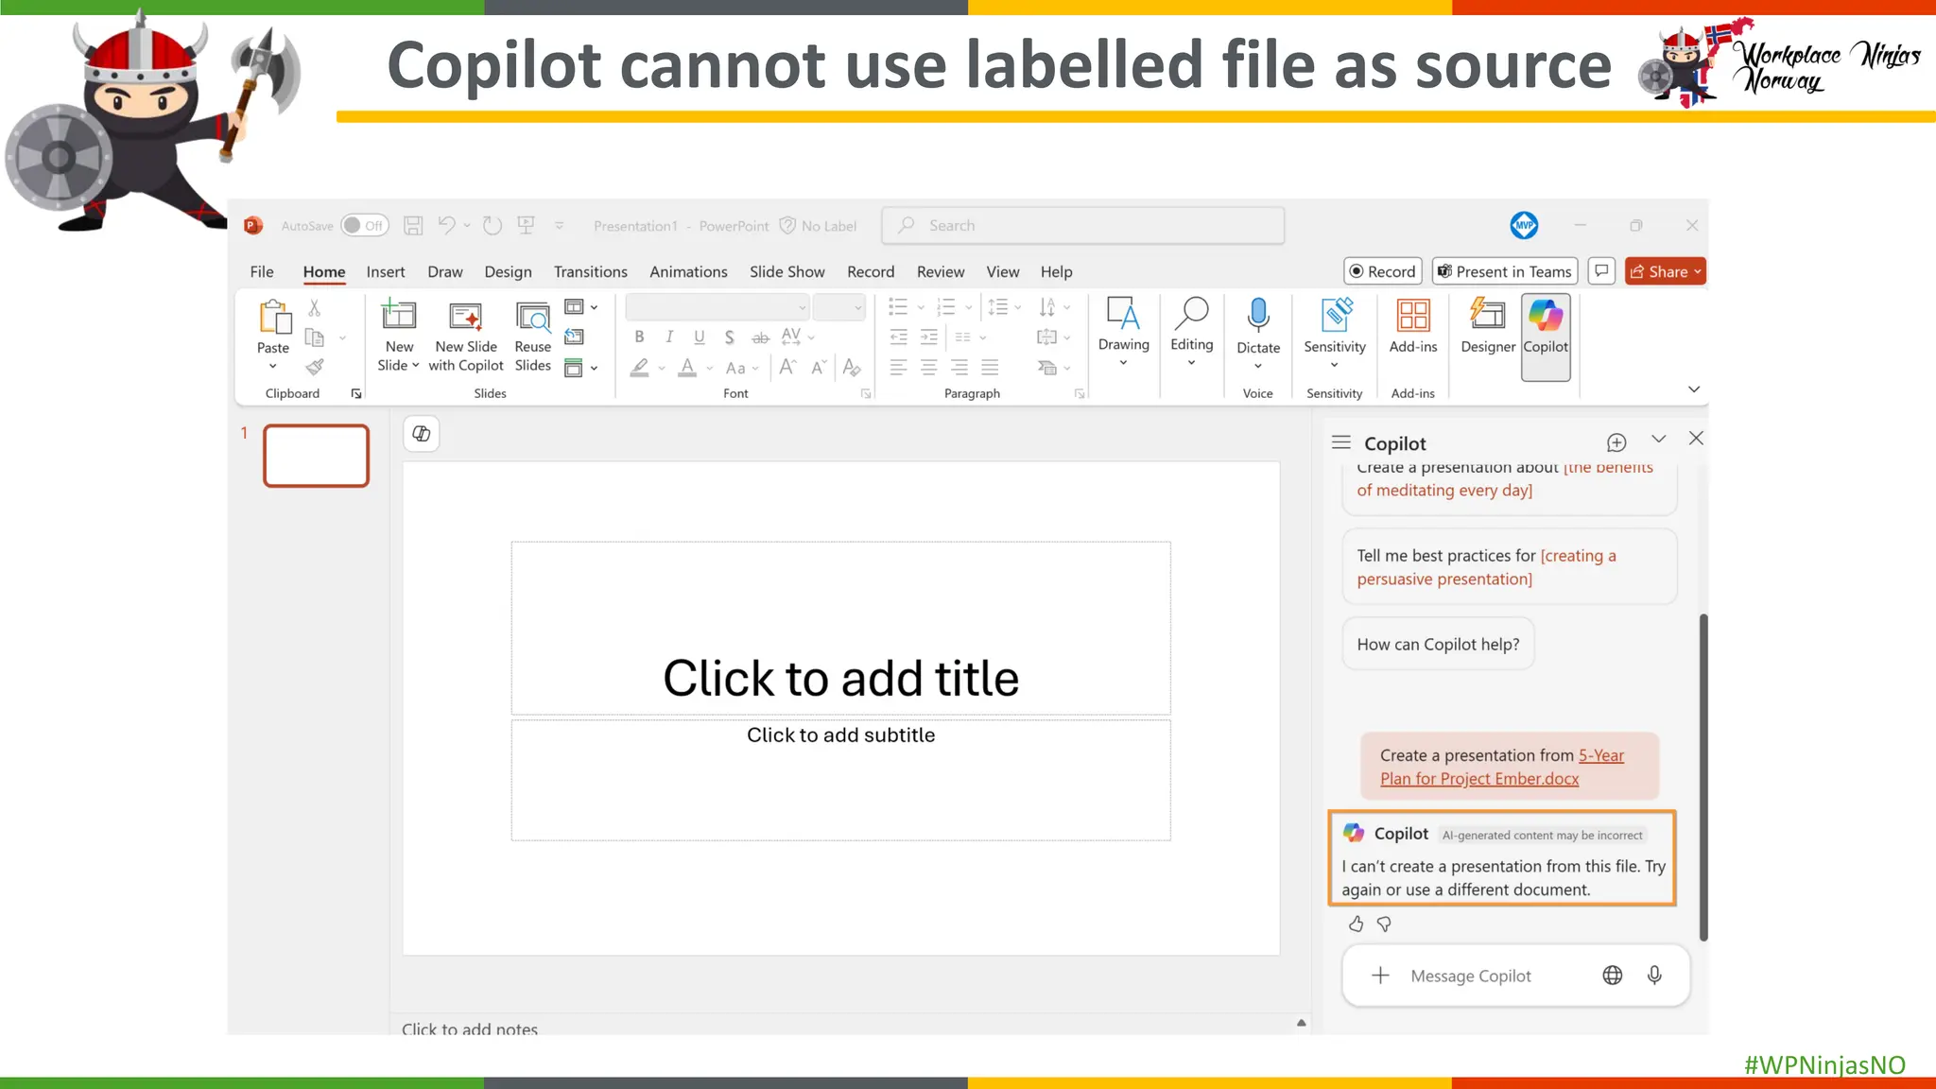Expand the Sensitivity dropdown
1936x1089 pixels.
pos(1335,365)
